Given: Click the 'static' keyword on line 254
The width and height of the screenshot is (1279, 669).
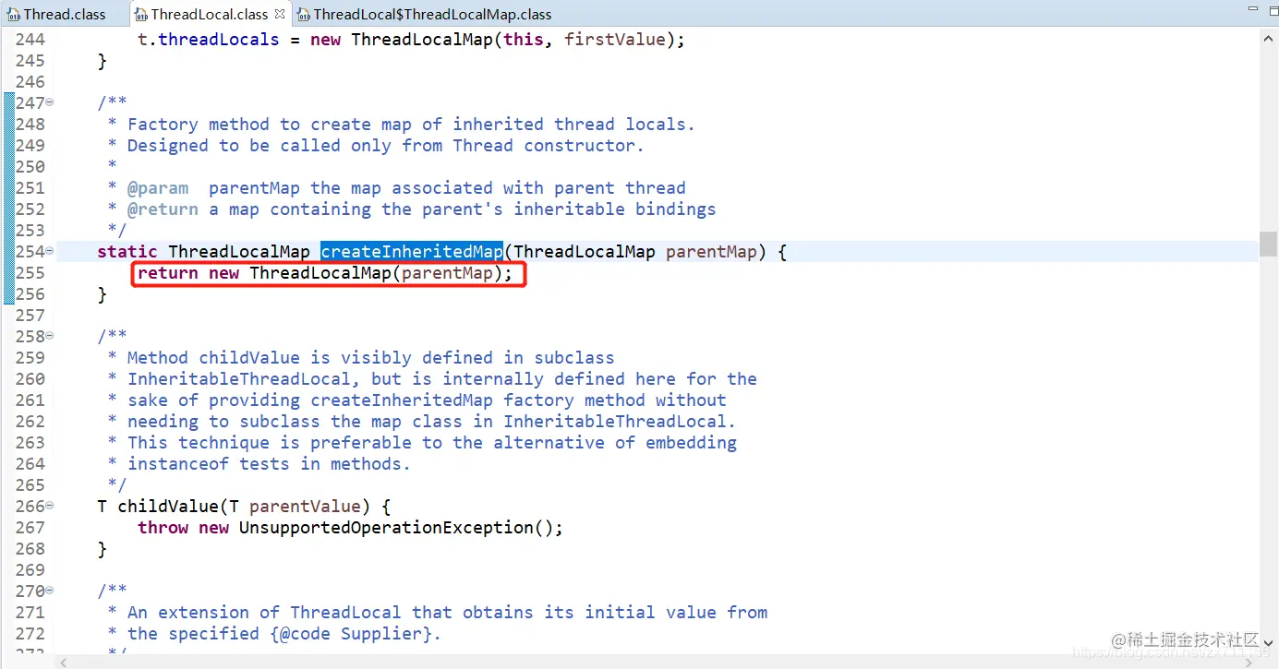Looking at the screenshot, I should click(127, 251).
